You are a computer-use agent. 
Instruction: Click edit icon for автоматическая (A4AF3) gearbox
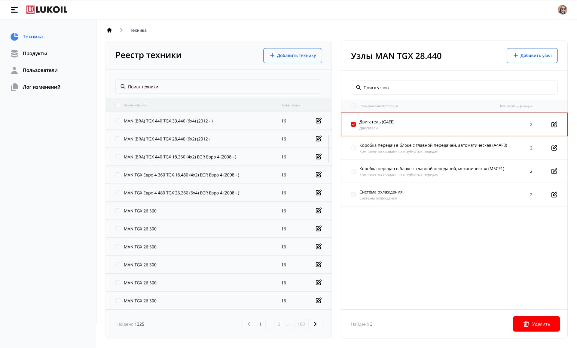554,148
